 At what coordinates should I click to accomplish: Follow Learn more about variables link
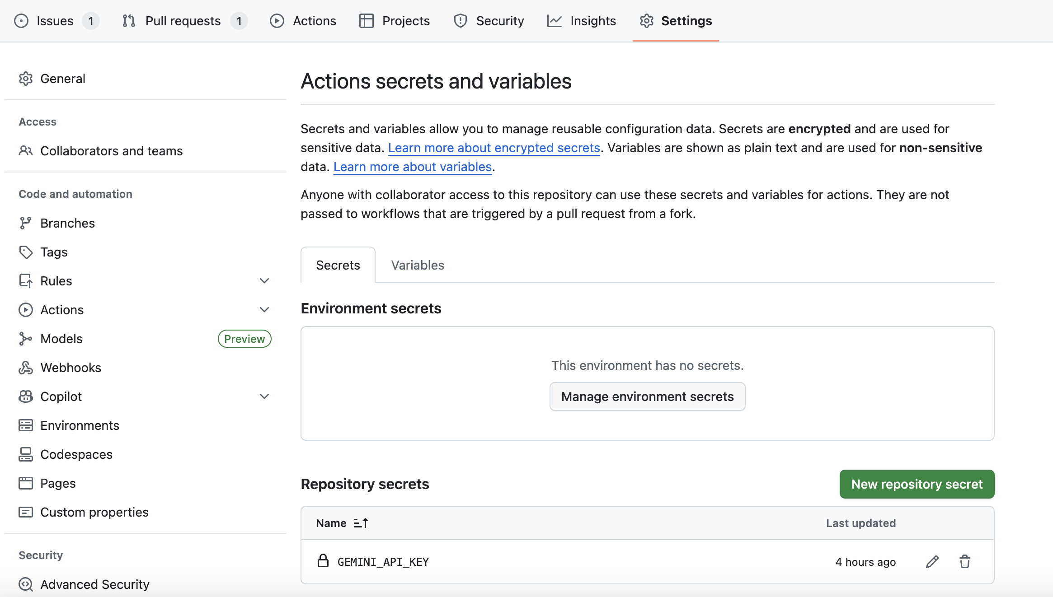click(x=412, y=167)
